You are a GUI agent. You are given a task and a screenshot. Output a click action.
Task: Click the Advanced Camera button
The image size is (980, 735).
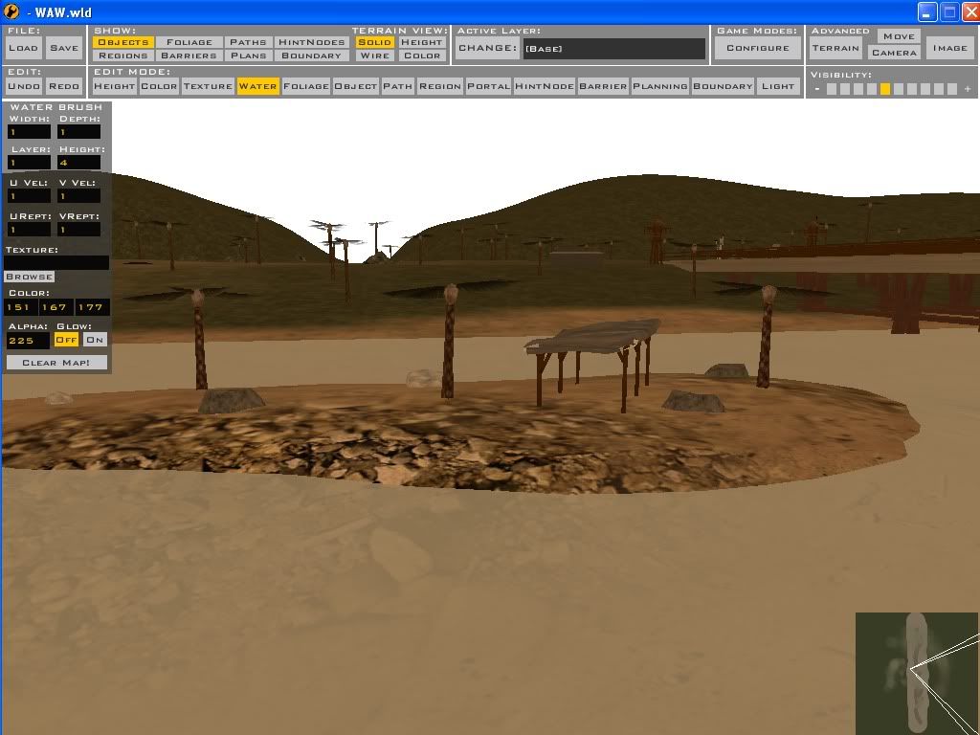(894, 53)
